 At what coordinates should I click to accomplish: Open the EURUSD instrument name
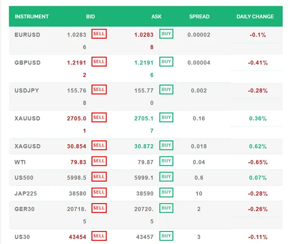tap(28, 35)
